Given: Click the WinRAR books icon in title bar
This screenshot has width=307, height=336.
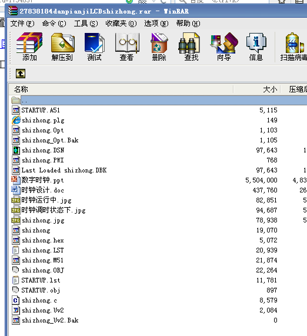Looking at the screenshot, I should point(13,11).
